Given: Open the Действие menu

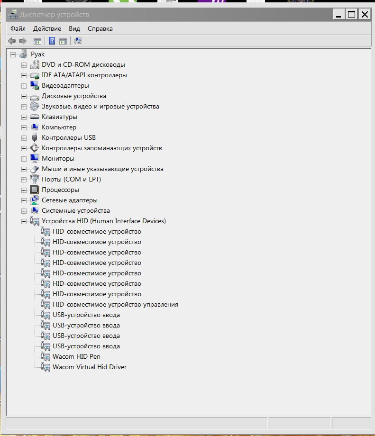Looking at the screenshot, I should (47, 28).
